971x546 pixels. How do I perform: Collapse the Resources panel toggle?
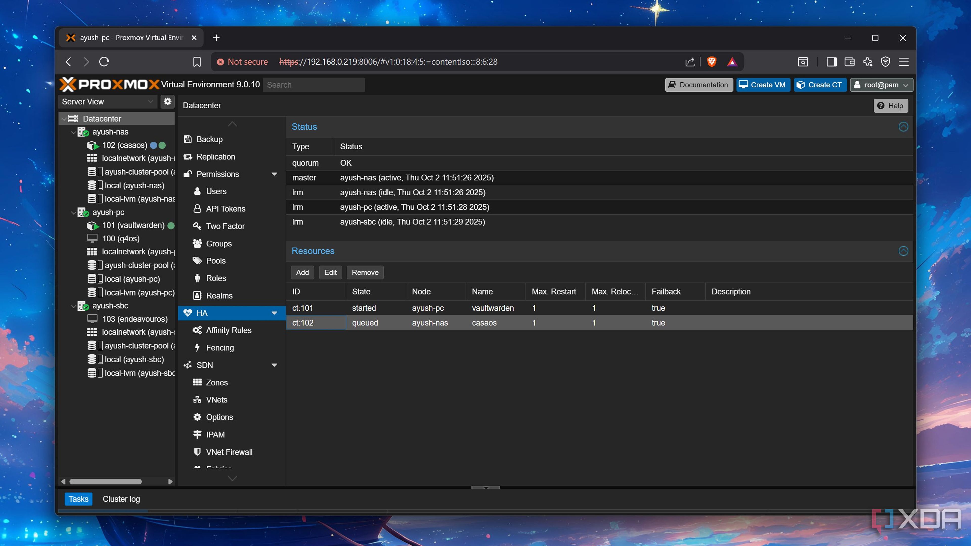(x=903, y=251)
